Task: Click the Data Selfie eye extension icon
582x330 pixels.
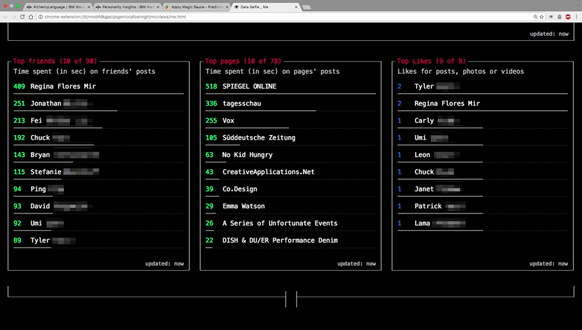Action: (x=551, y=17)
